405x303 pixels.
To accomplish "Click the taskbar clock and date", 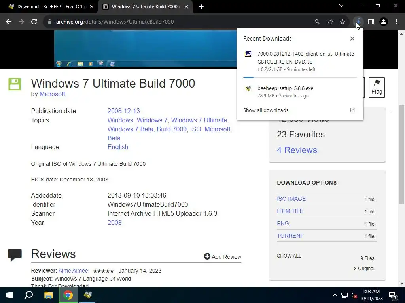I will click(x=371, y=295).
